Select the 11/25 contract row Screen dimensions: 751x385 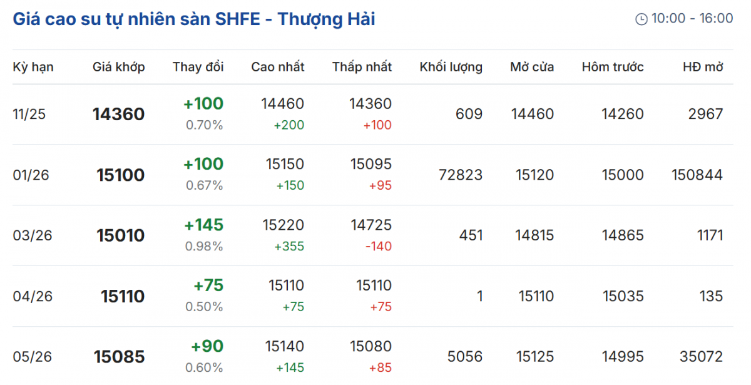point(29,114)
